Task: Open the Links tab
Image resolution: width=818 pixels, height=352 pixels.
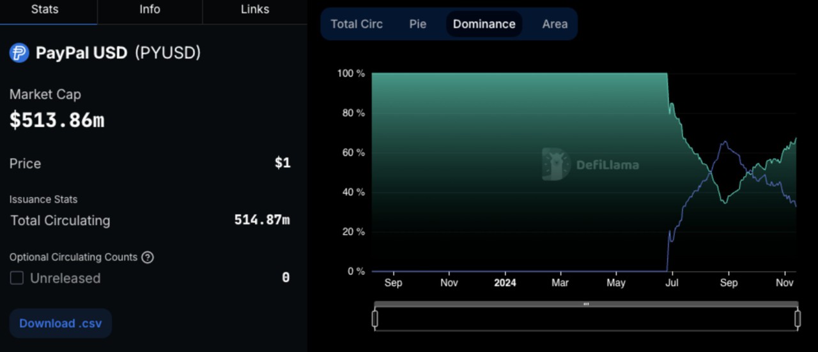Action: click(254, 10)
